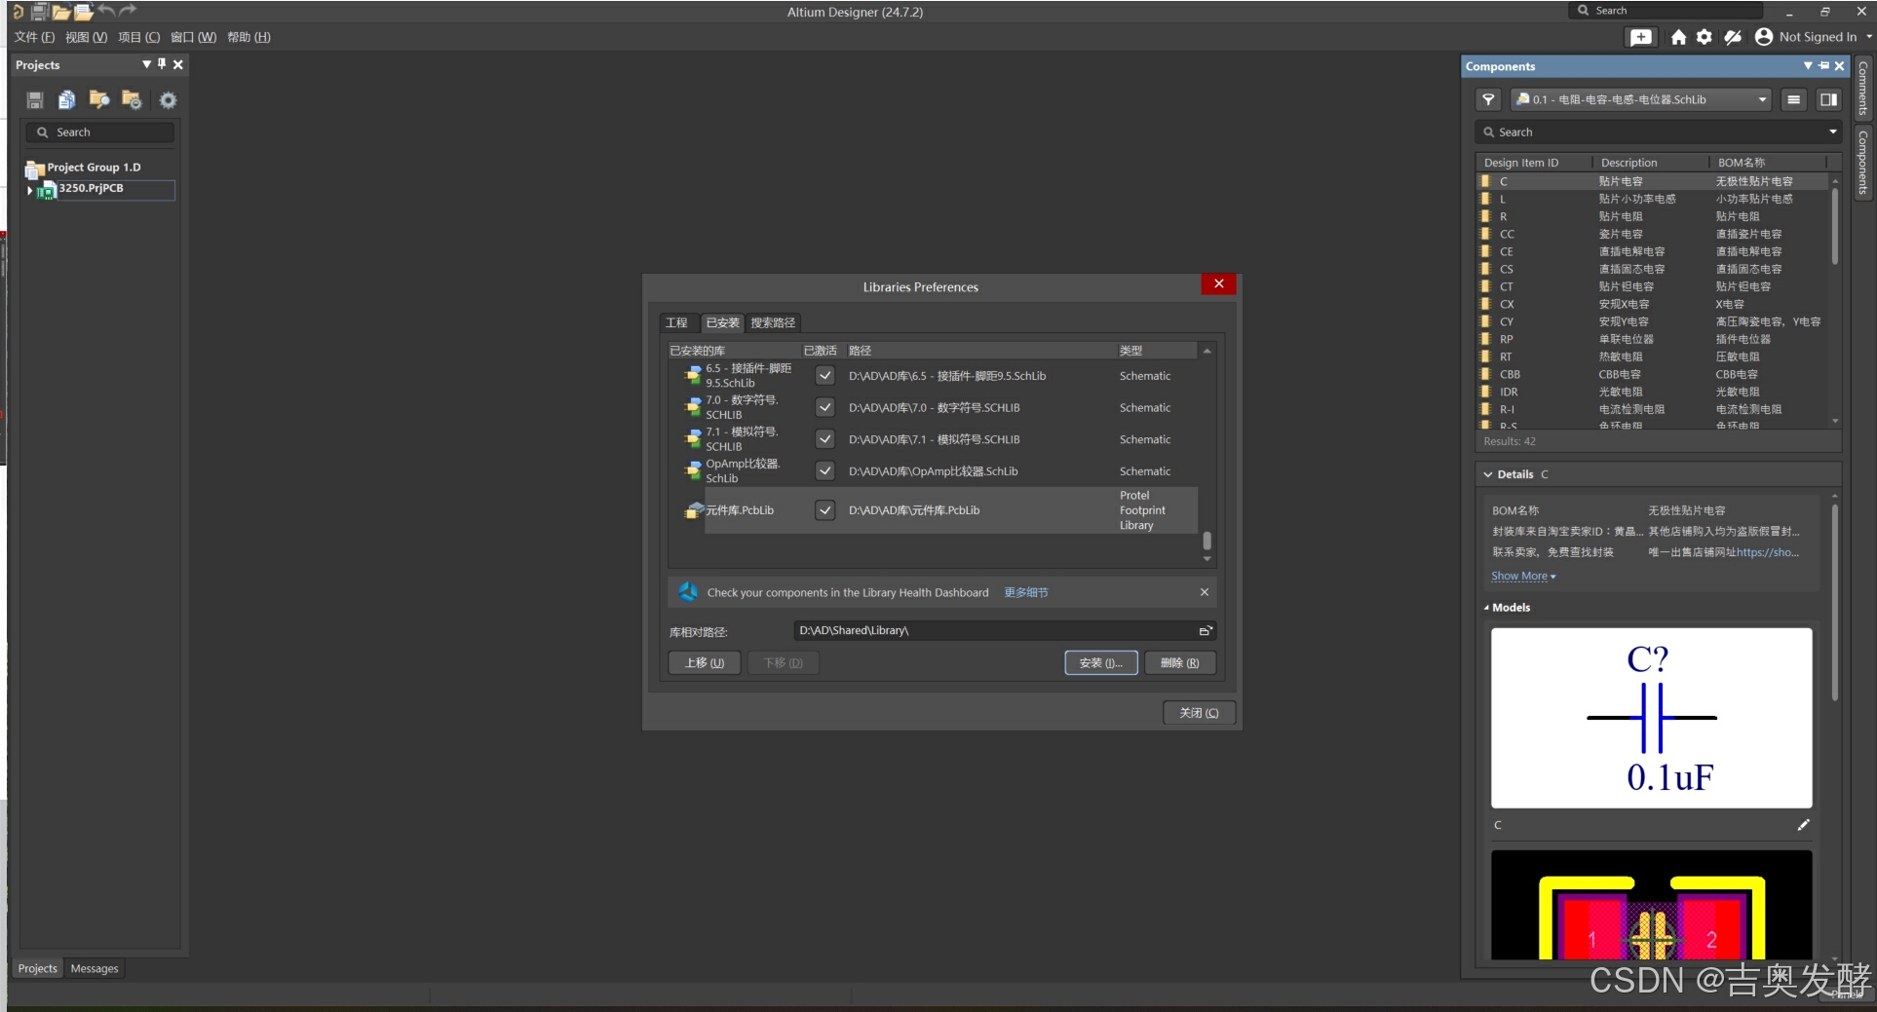Viewport: 1877px width, 1012px height.
Task: Click the Projects panel search field
Action: pyautogui.click(x=100, y=131)
